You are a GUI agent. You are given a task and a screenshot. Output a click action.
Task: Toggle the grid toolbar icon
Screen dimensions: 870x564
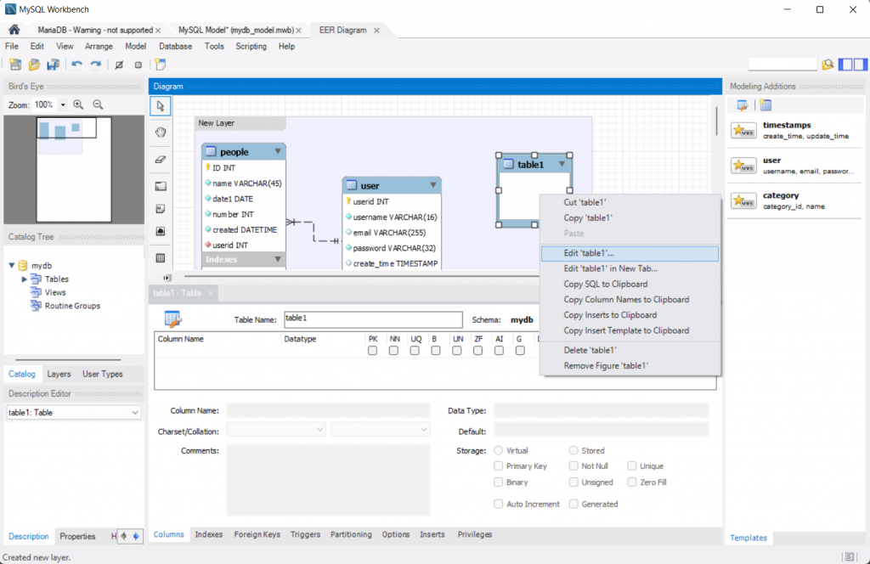click(119, 65)
